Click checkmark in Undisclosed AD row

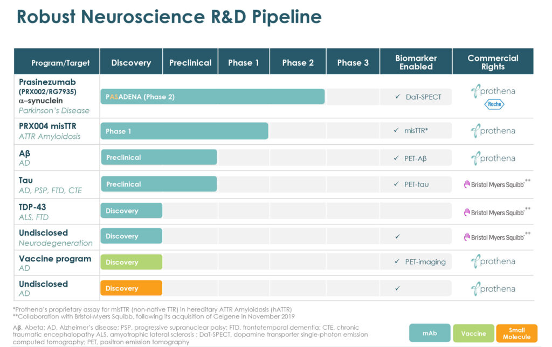point(397,288)
